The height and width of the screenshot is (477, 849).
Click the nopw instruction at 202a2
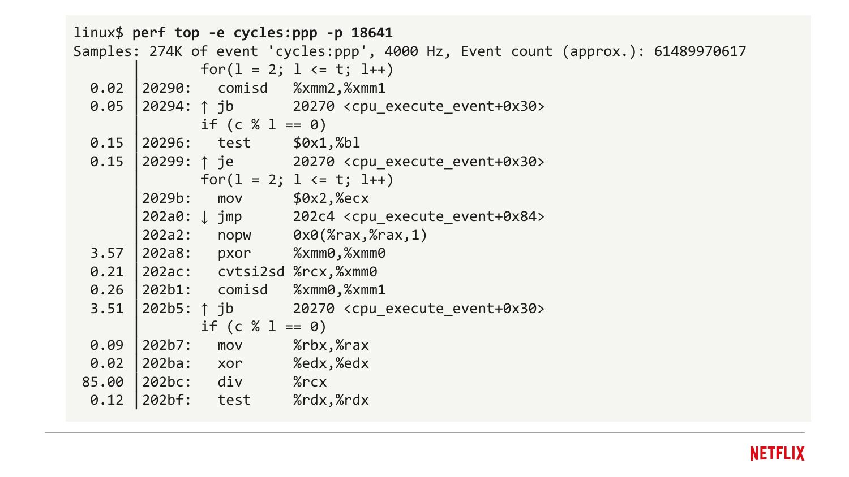[234, 235]
